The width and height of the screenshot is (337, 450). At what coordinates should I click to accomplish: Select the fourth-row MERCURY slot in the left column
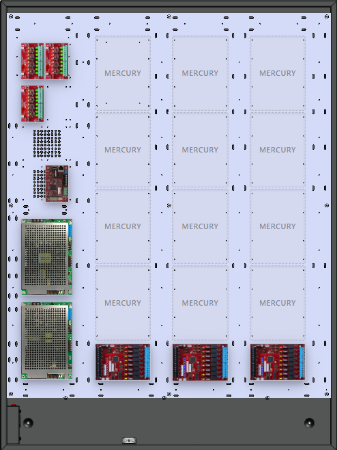(x=123, y=303)
